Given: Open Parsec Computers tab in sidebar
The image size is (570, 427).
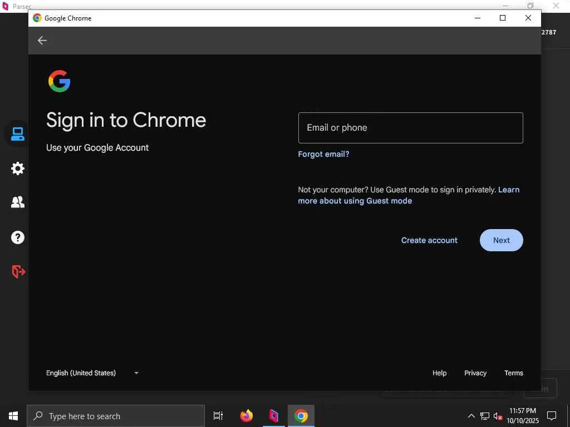Looking at the screenshot, I should [x=17, y=133].
